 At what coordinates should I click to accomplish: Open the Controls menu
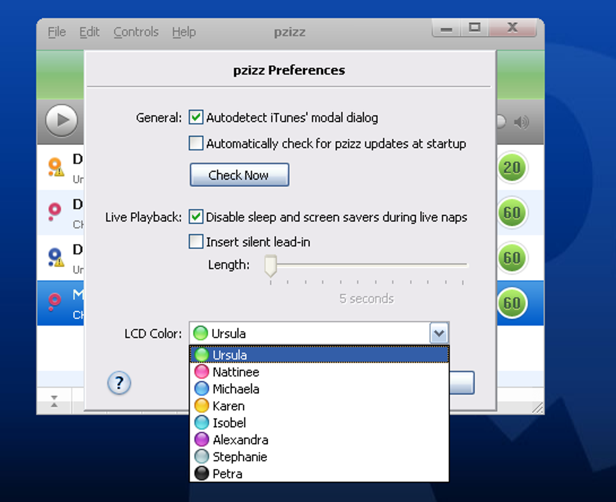point(136,32)
